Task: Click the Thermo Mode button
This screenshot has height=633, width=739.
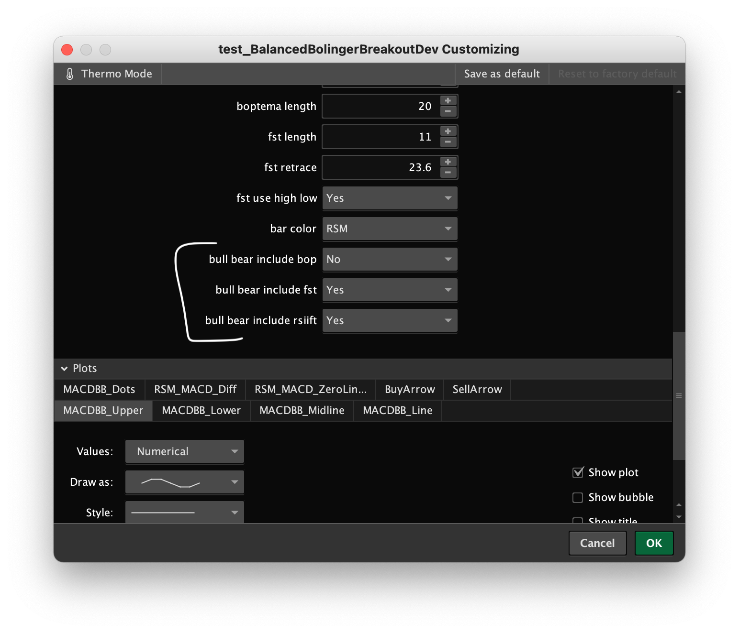Action: click(x=108, y=74)
